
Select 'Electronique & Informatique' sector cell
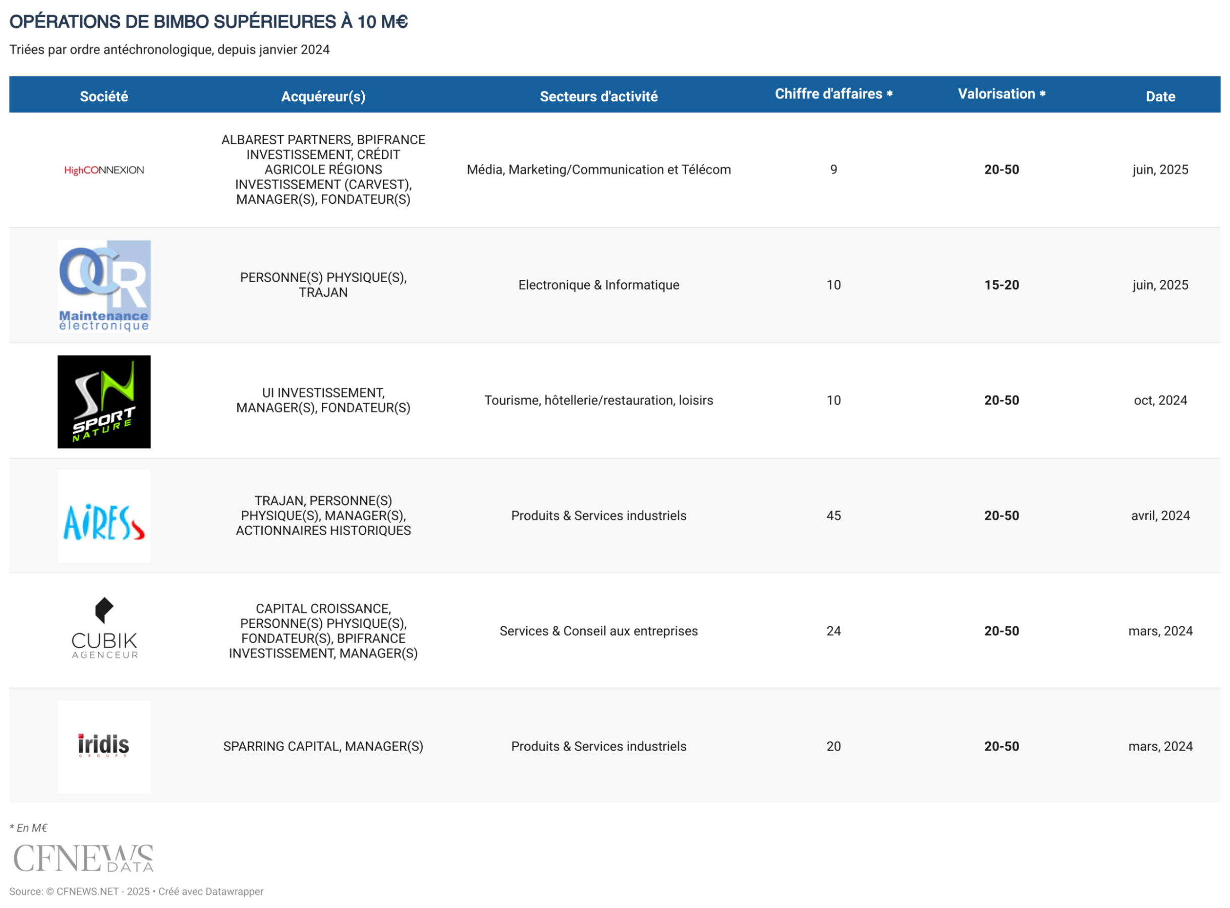click(x=598, y=285)
